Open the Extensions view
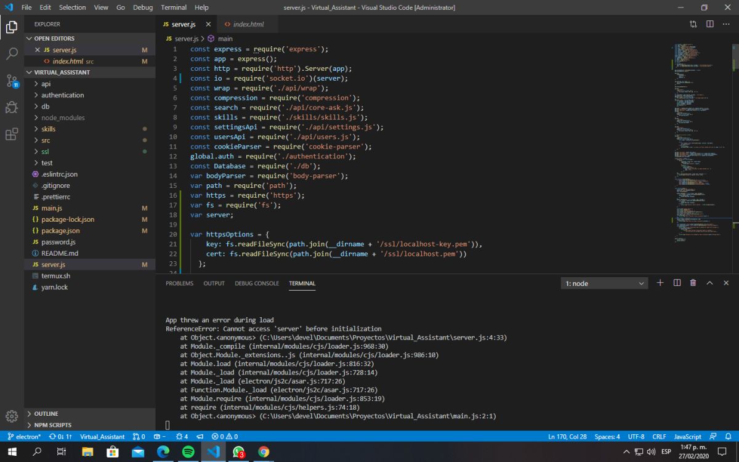Viewport: 739px width, 462px height. coord(12,134)
